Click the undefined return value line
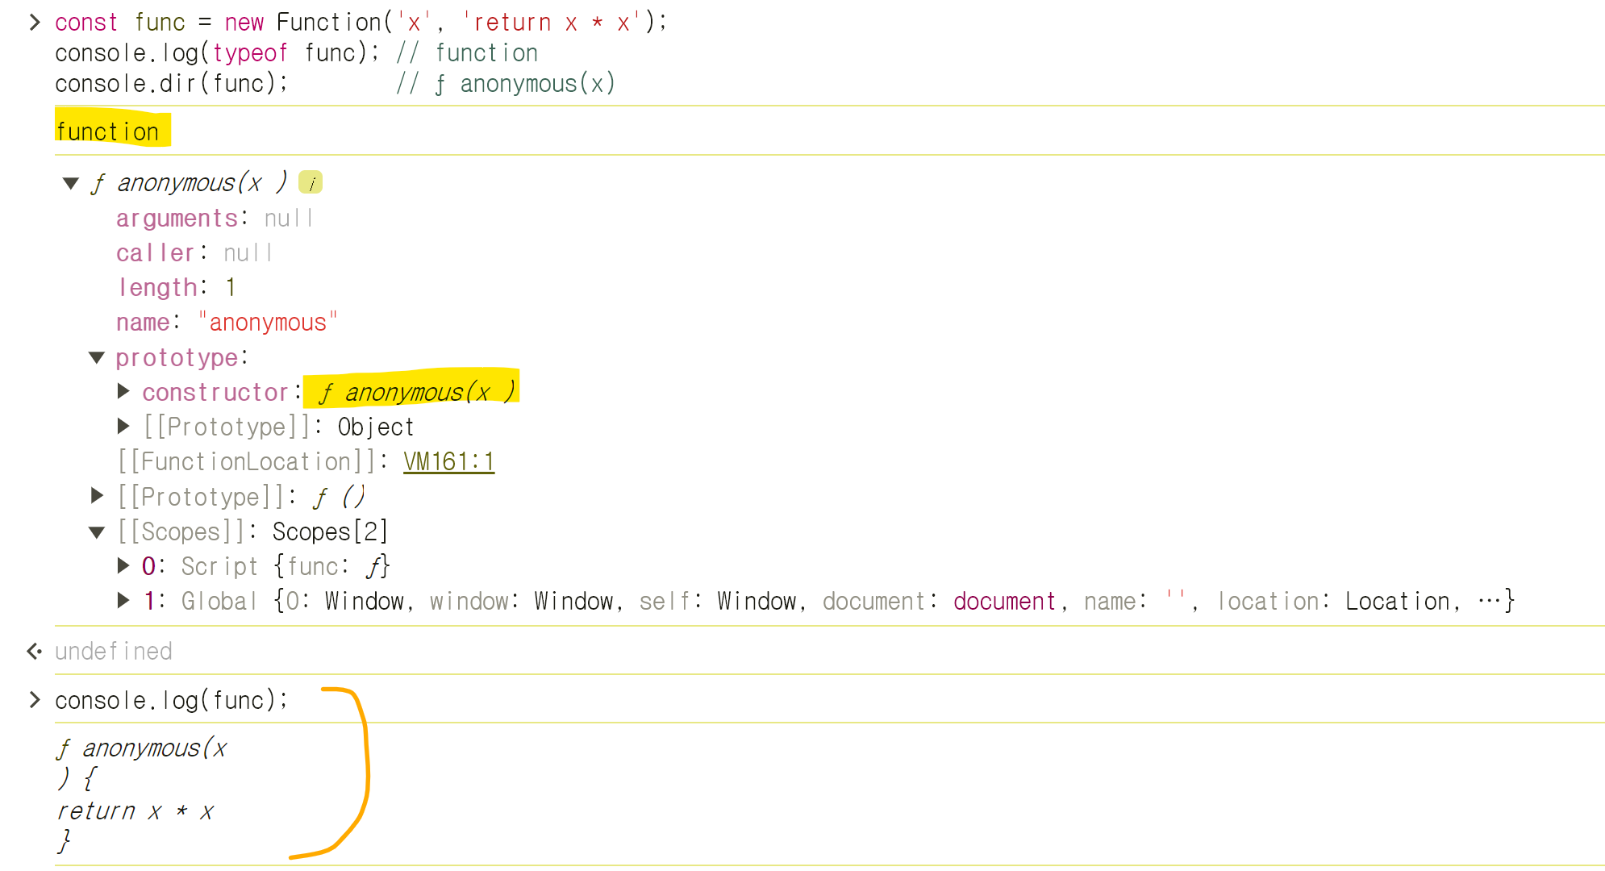Image resolution: width=1605 pixels, height=871 pixels. tap(114, 651)
